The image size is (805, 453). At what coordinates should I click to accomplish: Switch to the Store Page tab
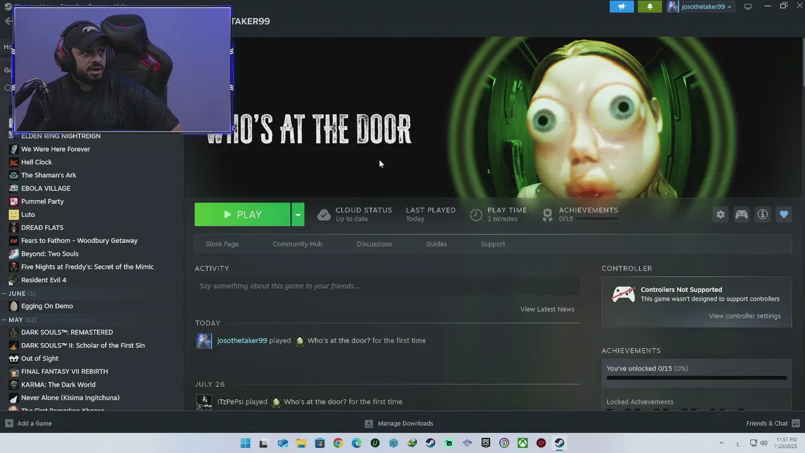pos(222,244)
